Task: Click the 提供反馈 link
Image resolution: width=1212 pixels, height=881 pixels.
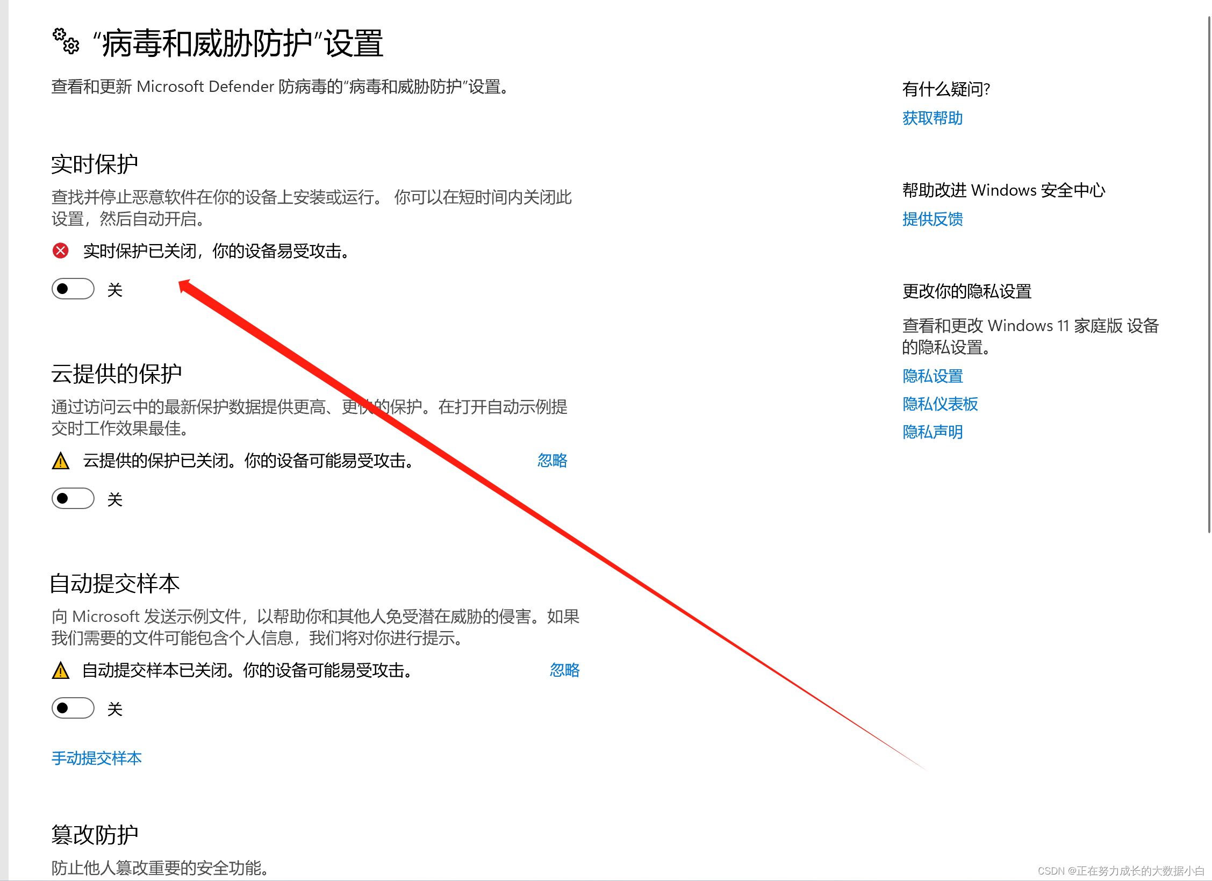Action: [933, 219]
